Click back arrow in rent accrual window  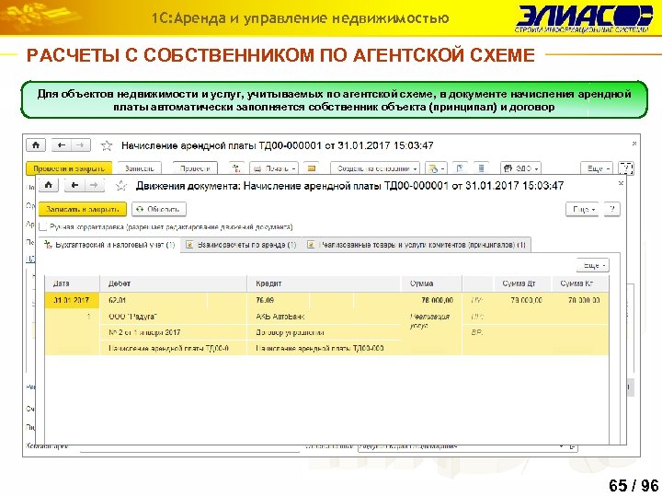pos(62,145)
